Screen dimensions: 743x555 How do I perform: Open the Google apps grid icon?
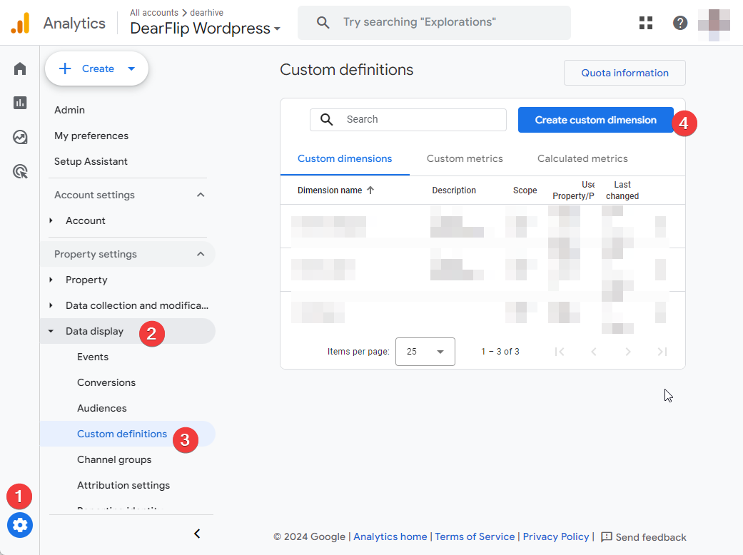coord(646,22)
